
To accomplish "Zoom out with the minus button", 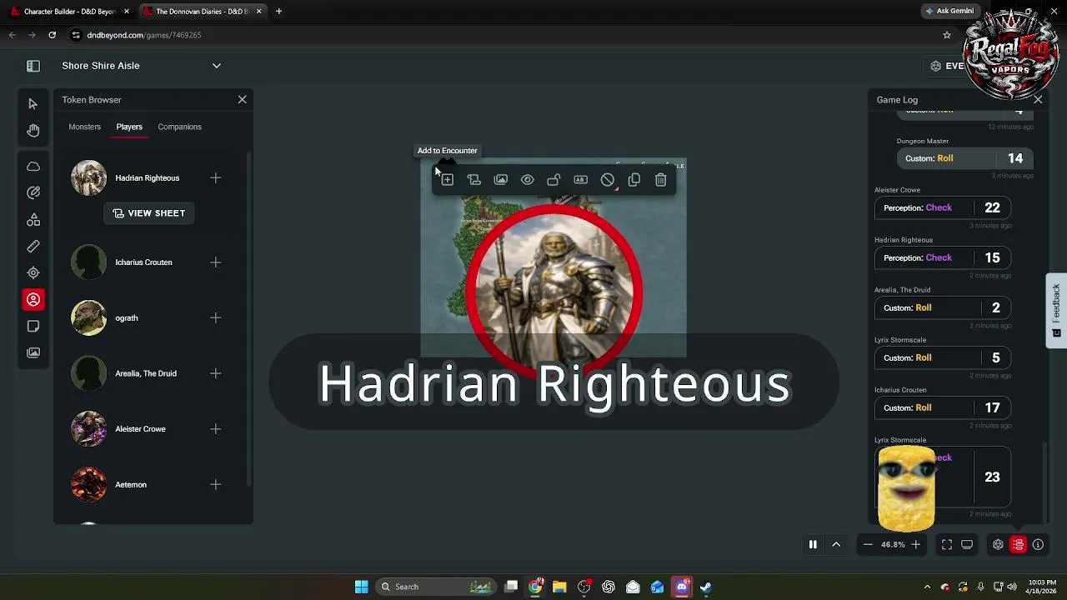I will point(868,545).
